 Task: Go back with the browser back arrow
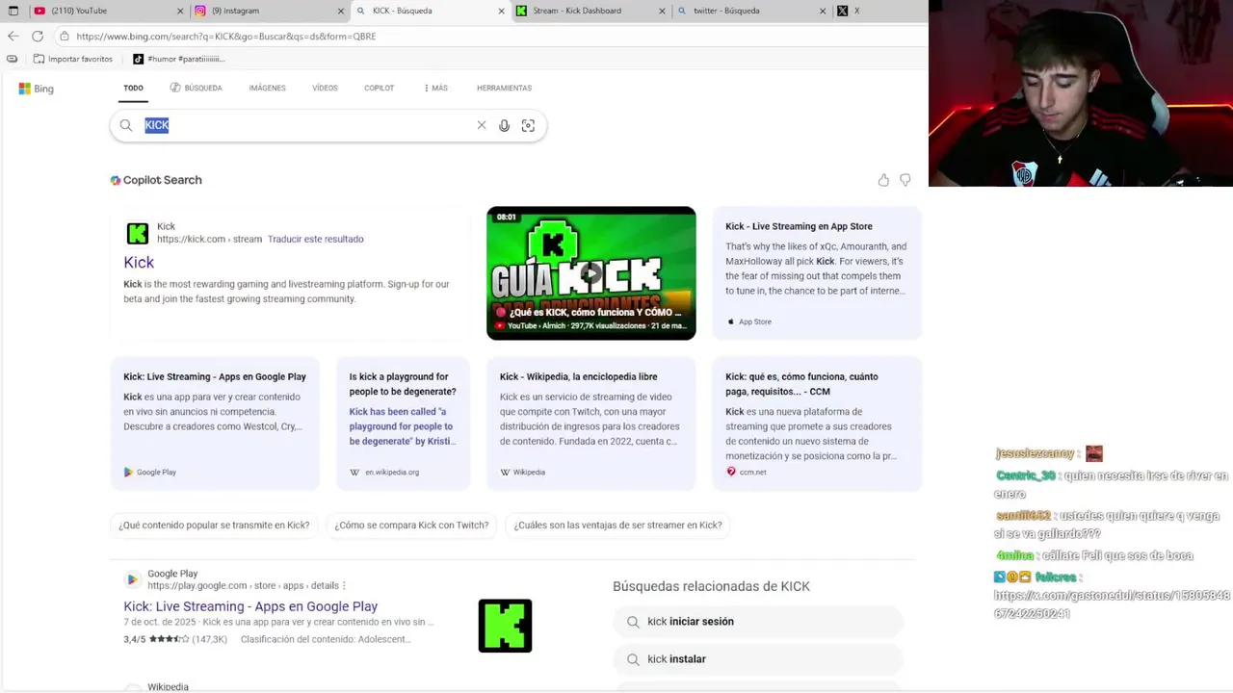(13, 37)
